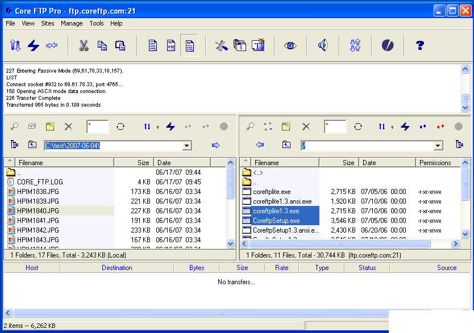Refresh the remote file listing
Image resolution: width=474 pixels, height=333 pixels.
click(x=358, y=127)
